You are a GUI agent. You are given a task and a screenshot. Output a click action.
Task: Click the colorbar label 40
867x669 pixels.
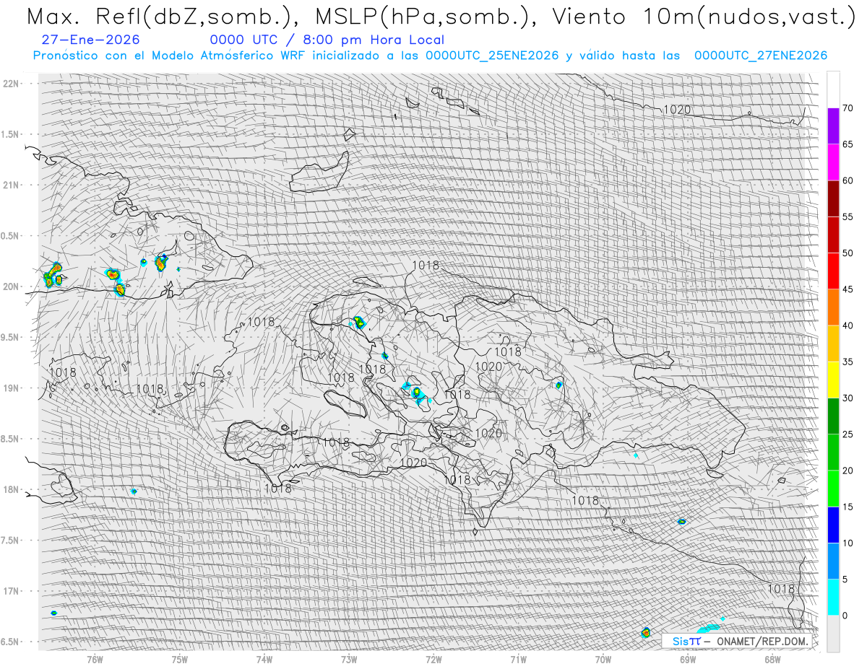tap(847, 325)
